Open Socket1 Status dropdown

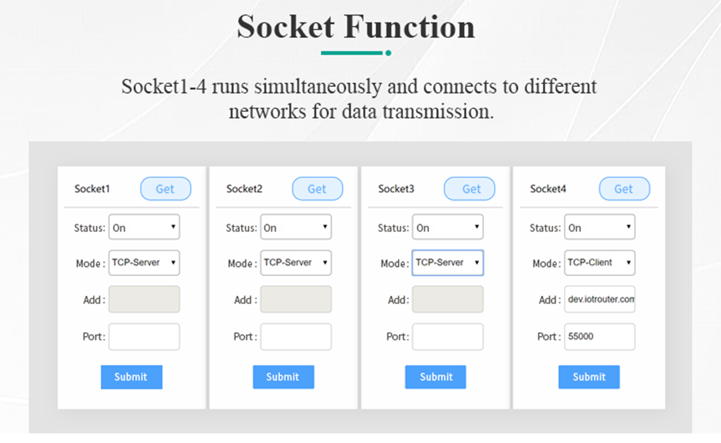(144, 228)
